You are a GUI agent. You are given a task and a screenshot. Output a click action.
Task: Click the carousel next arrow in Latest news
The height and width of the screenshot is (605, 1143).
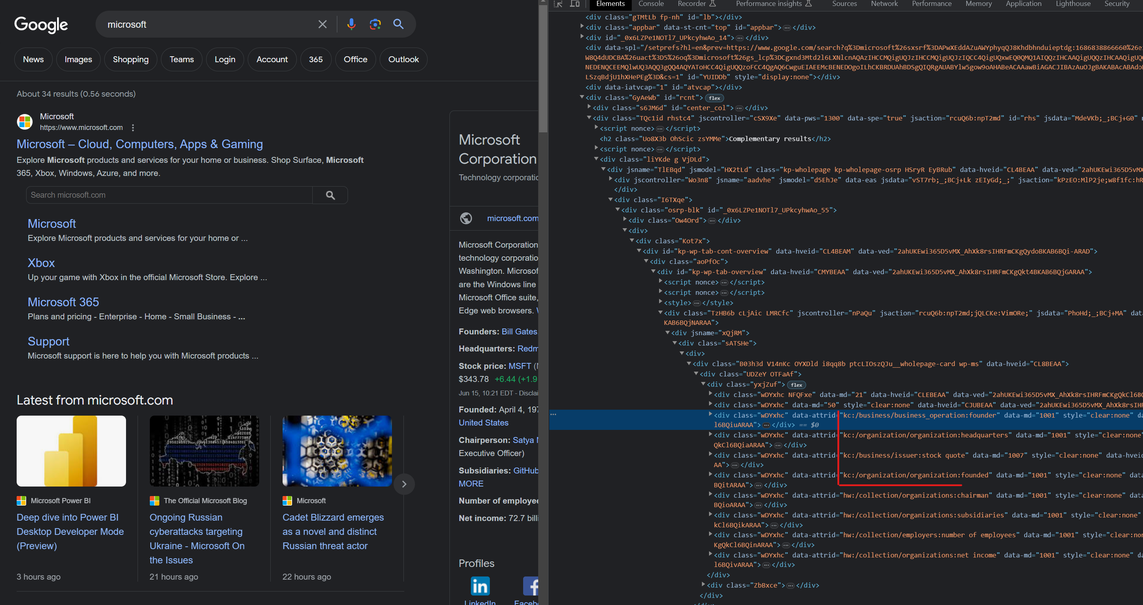(x=404, y=484)
